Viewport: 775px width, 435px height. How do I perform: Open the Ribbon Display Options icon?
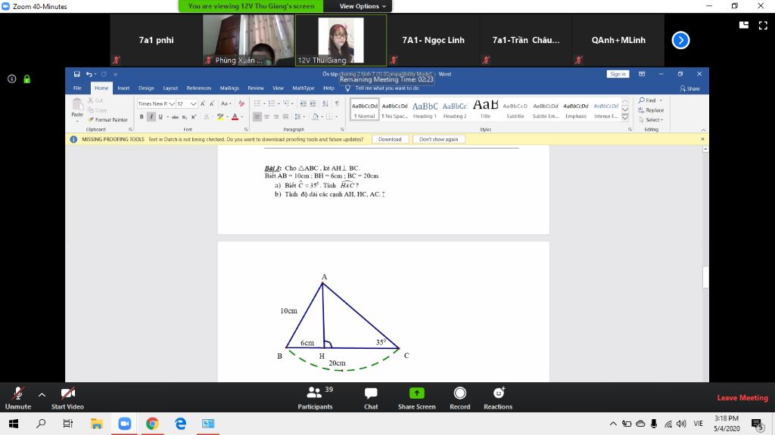[642, 74]
